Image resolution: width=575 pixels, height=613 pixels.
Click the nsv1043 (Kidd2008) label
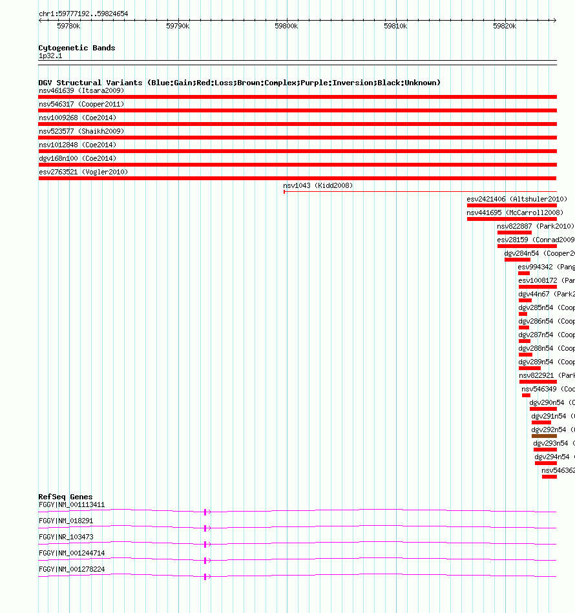(318, 185)
